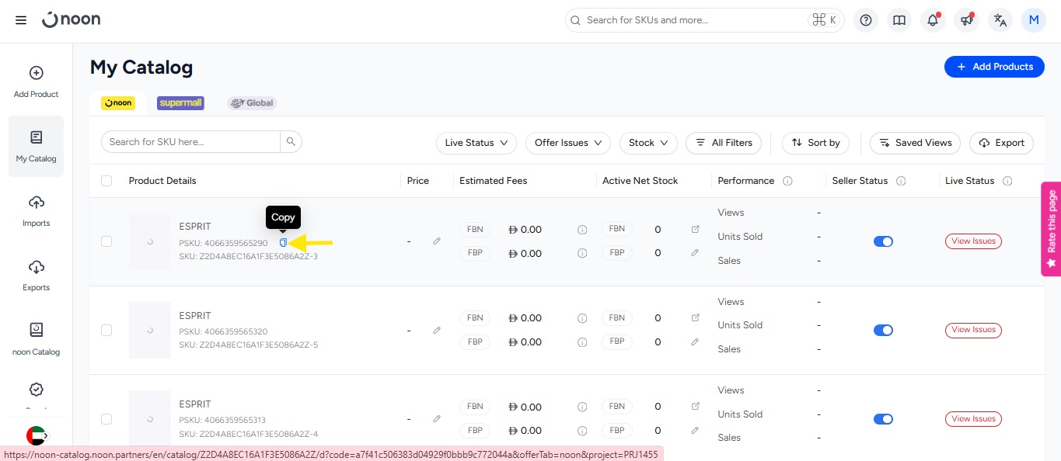Switch to the Global tab

click(x=252, y=102)
